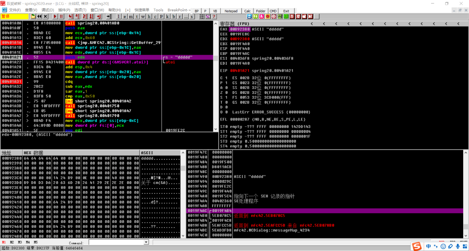Open debugging options list icon
The height and width of the screenshot is (251, 469).
tap(202, 16)
